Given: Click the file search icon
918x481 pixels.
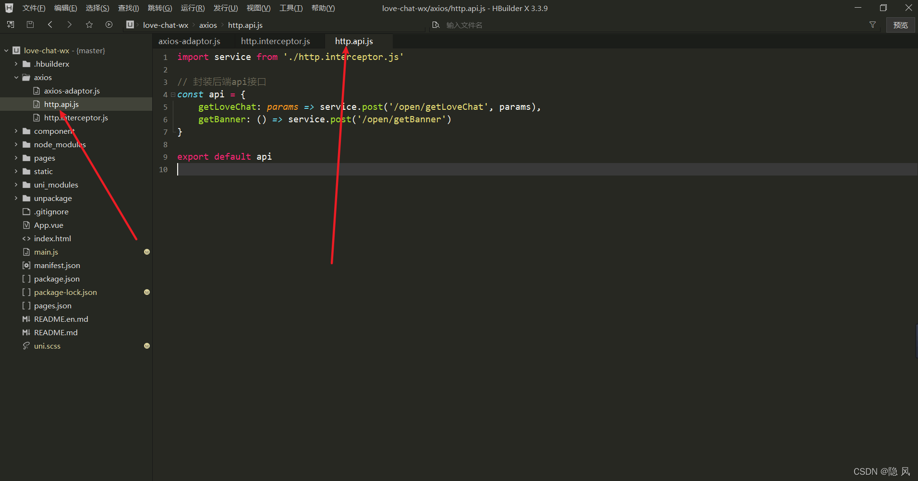Looking at the screenshot, I should coord(436,25).
